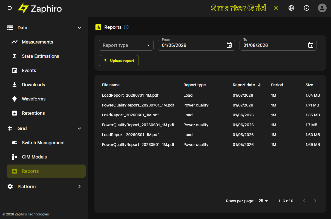Click Smarter Grid slogan text
Screen dimensions: 331x219
[238, 8]
